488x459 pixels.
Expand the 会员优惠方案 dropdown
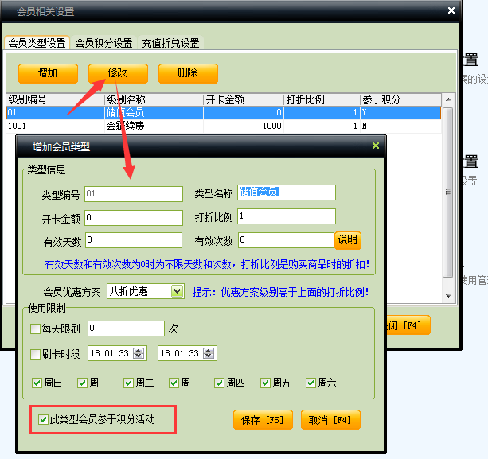click(x=177, y=291)
